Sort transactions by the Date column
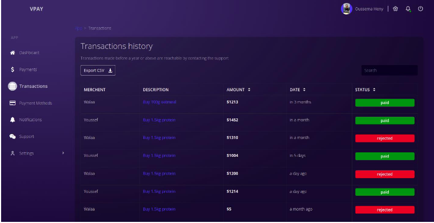 [304, 90]
